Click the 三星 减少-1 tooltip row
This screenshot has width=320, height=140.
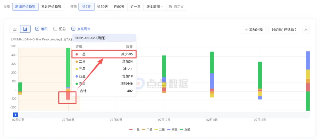point(104,69)
